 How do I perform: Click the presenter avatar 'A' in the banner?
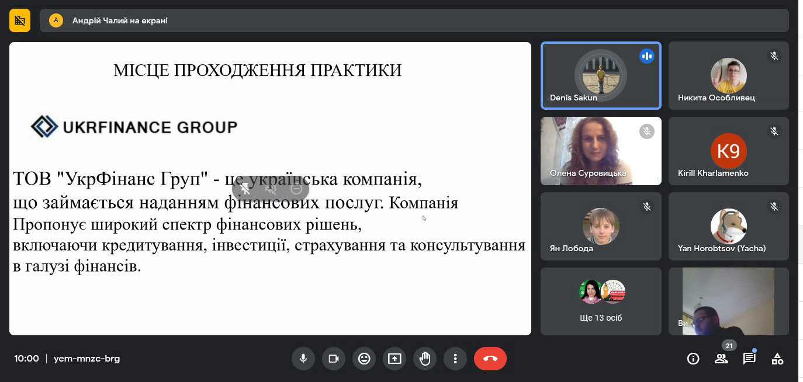(56, 20)
